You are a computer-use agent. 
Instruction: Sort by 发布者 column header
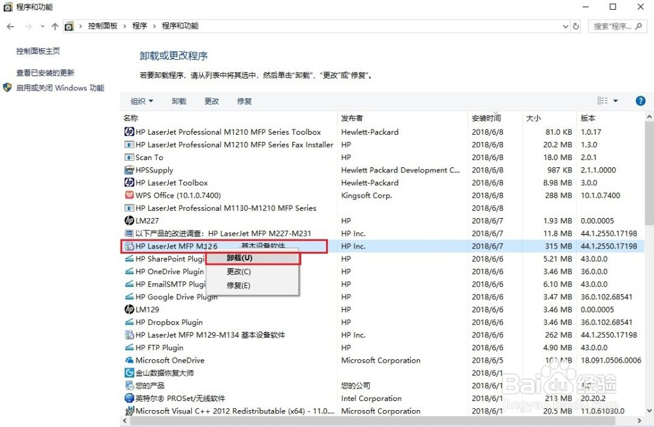(402, 118)
